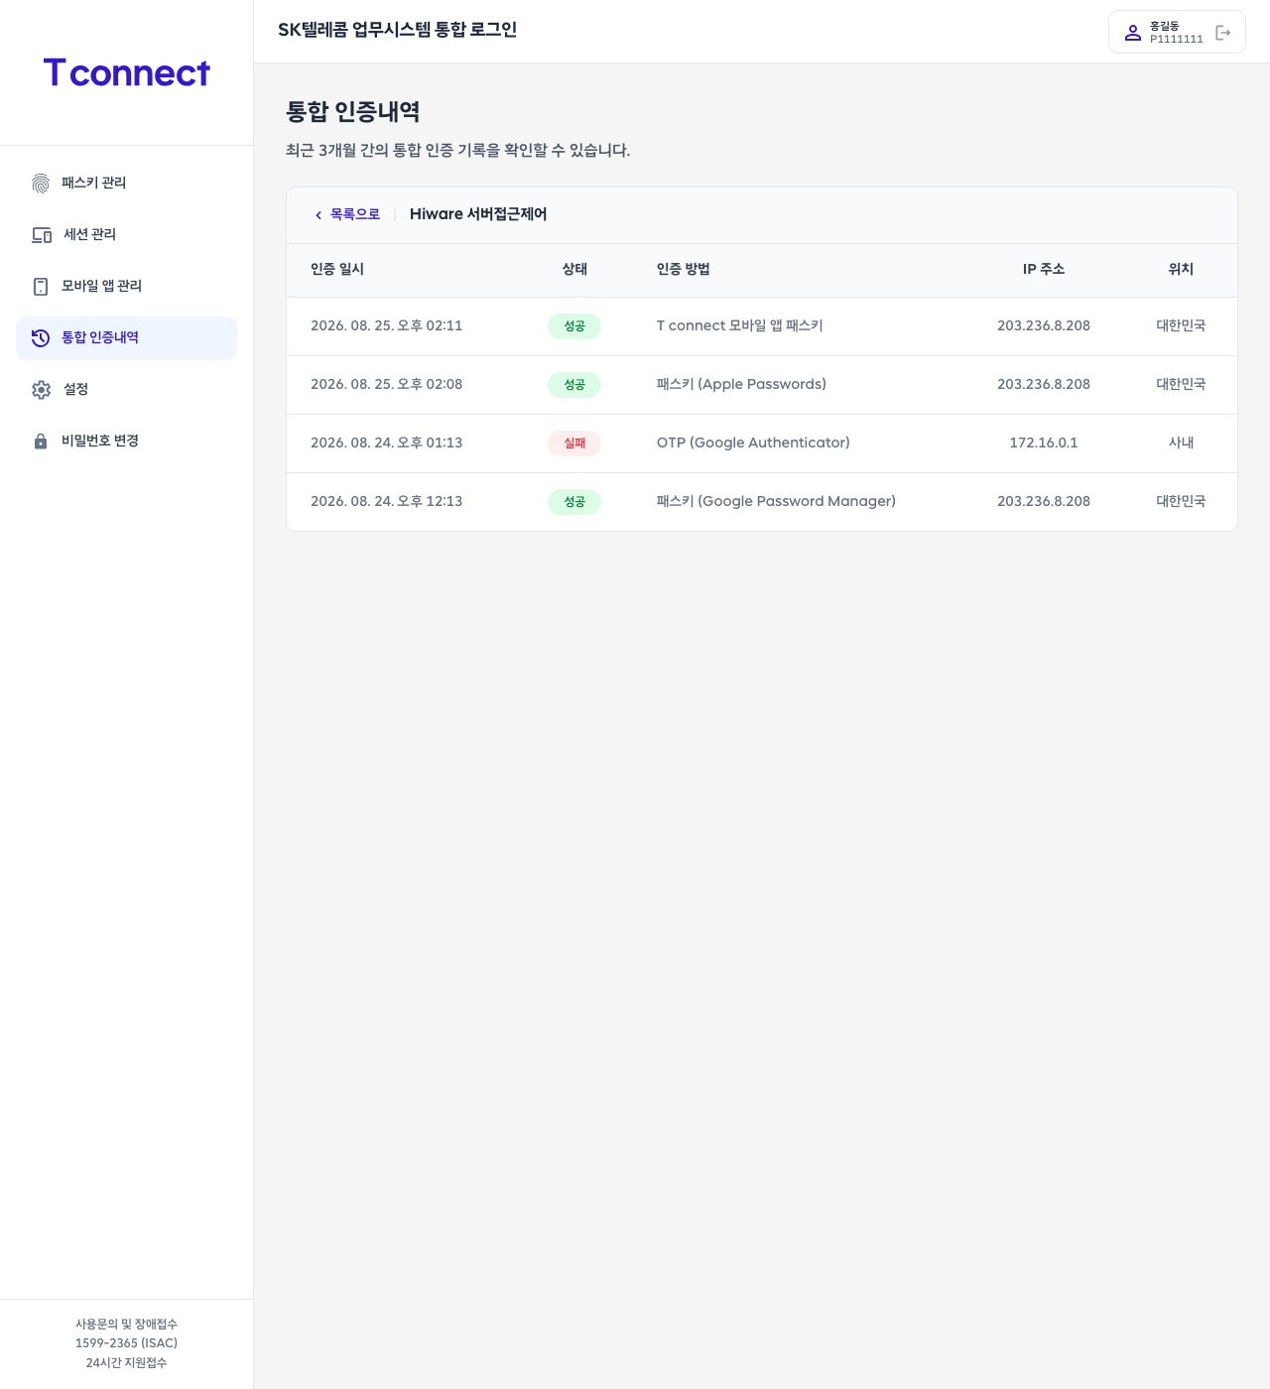Open the 설정 menu item
The image size is (1270, 1389).
click(126, 390)
